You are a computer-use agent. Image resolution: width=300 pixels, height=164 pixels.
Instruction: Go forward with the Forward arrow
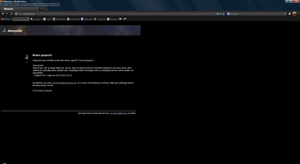coord(7,14)
